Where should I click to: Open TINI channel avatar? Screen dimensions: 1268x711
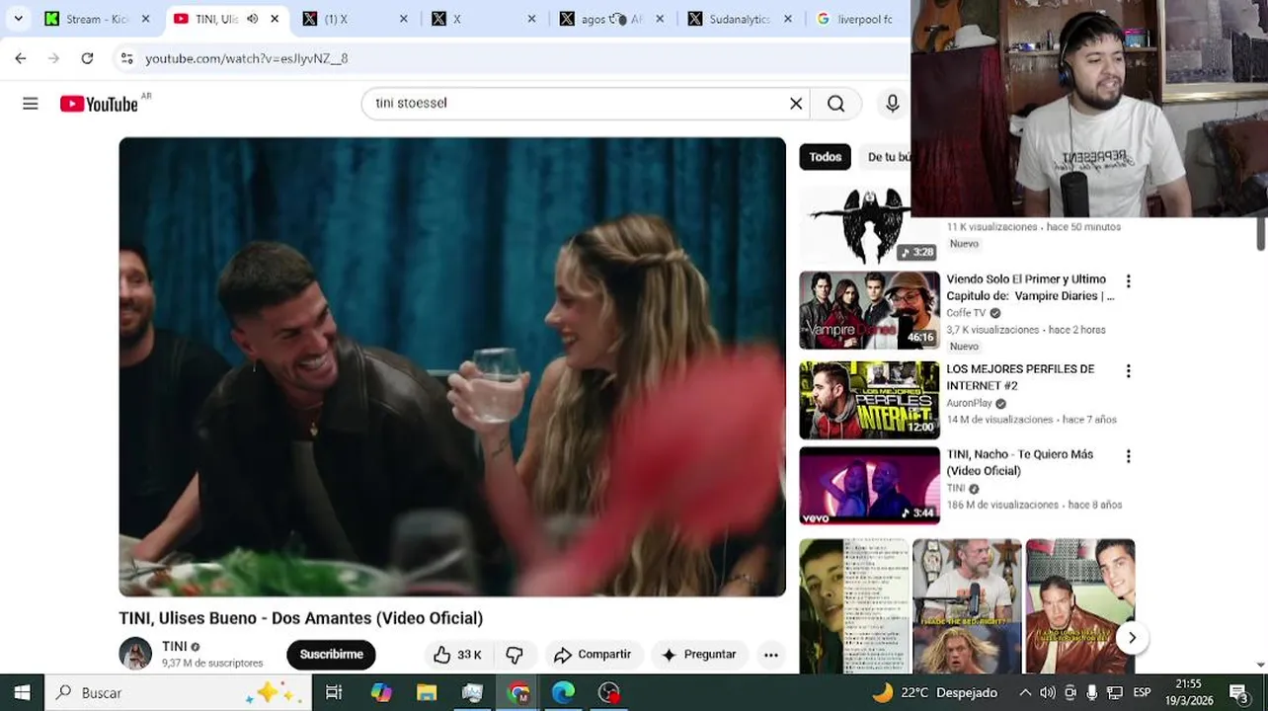point(135,654)
